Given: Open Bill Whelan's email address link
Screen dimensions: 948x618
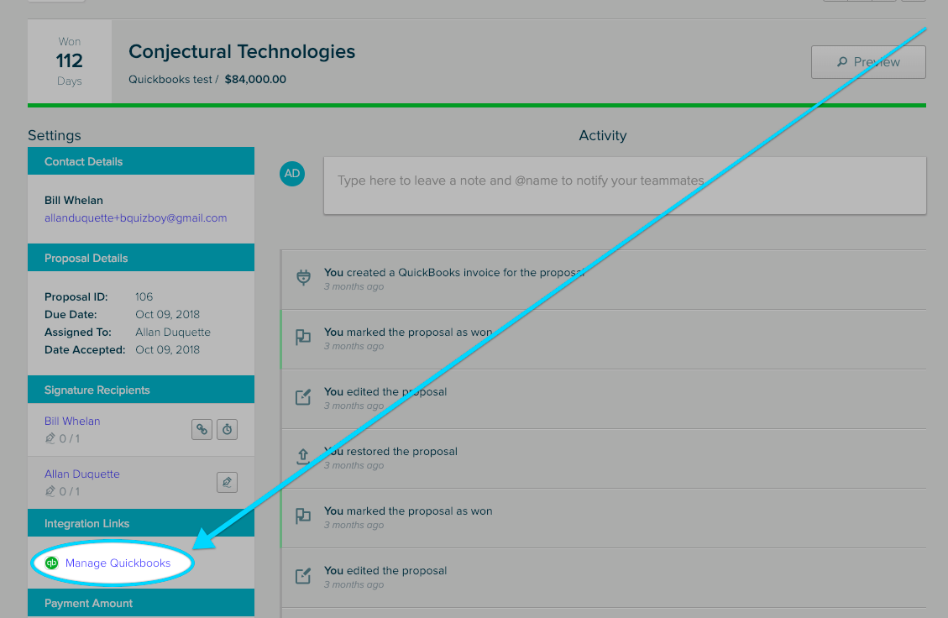Looking at the screenshot, I should [x=136, y=217].
